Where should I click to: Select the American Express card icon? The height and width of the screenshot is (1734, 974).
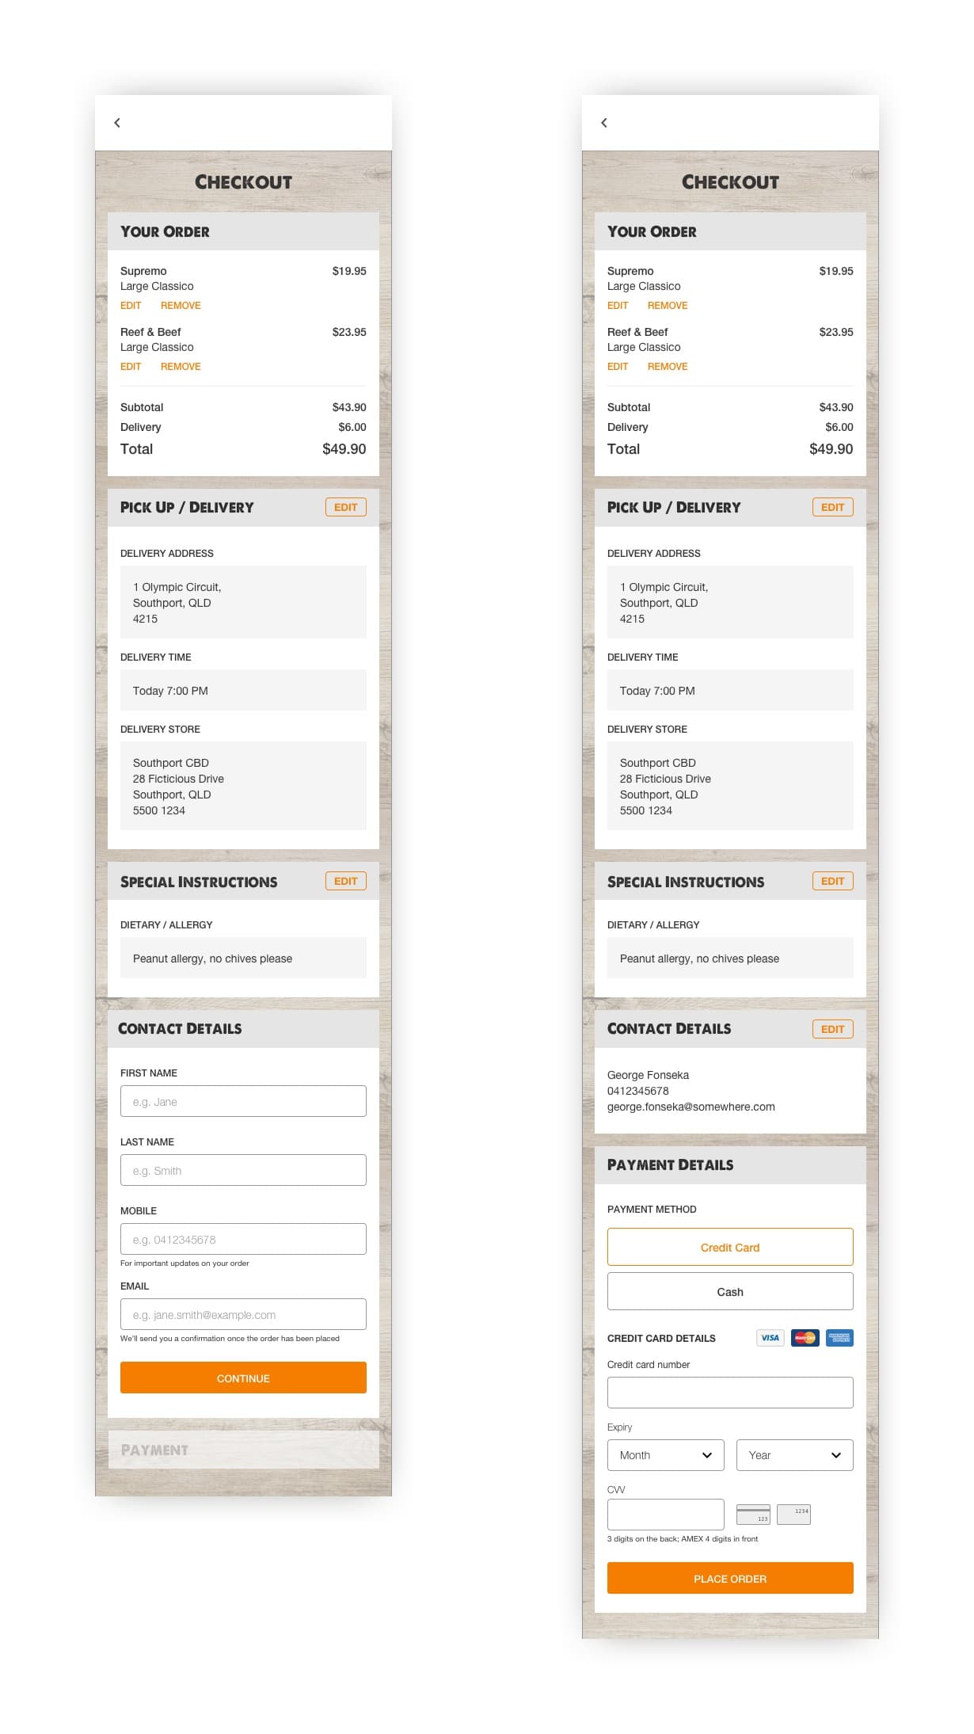click(838, 1338)
